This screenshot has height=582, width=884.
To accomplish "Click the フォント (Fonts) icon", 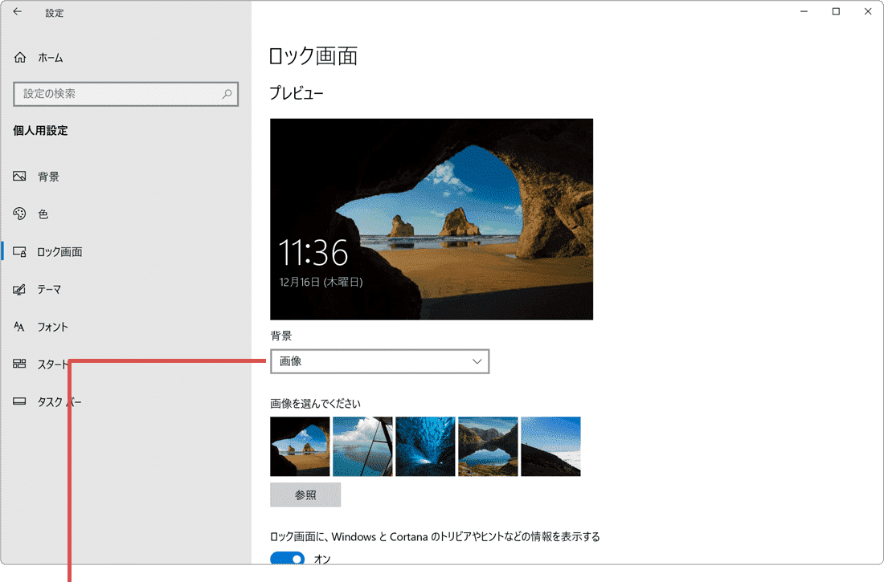I will pos(19,327).
